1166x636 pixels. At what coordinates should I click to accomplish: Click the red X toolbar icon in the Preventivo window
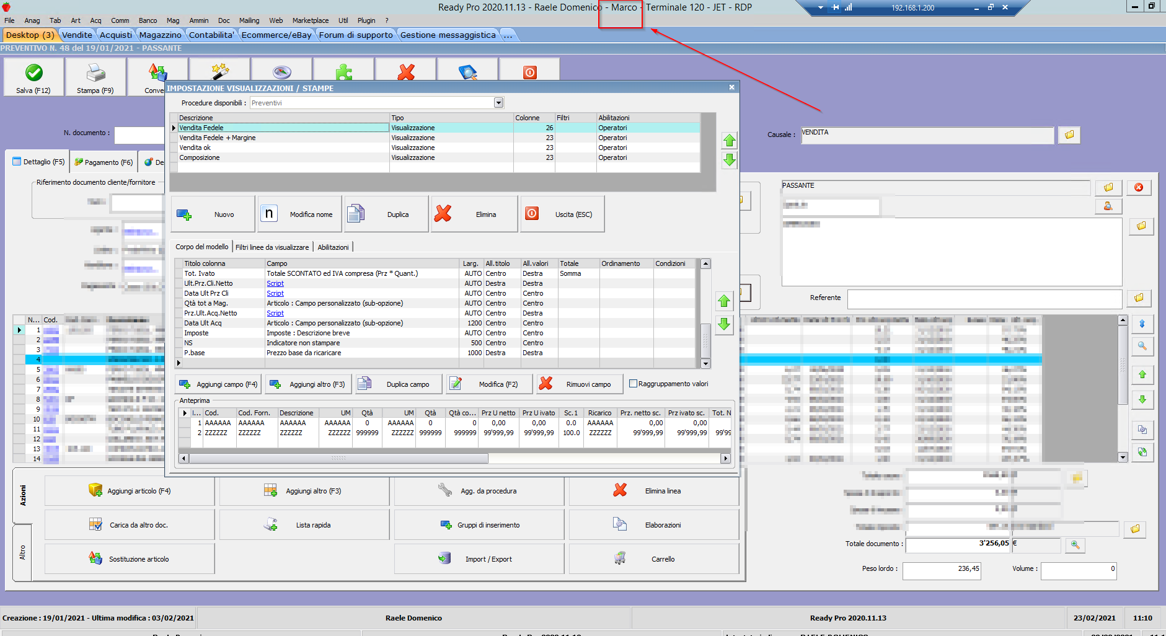406,72
